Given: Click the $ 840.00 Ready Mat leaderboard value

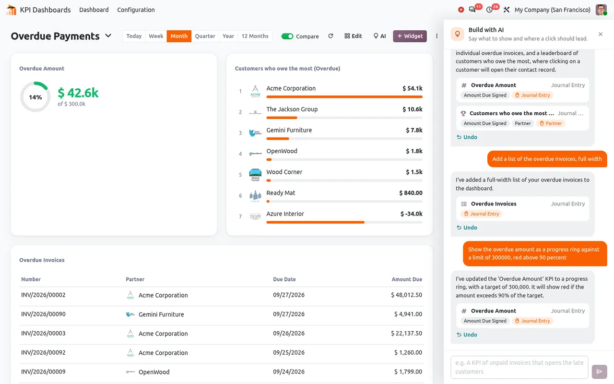Looking at the screenshot, I should (411, 193).
